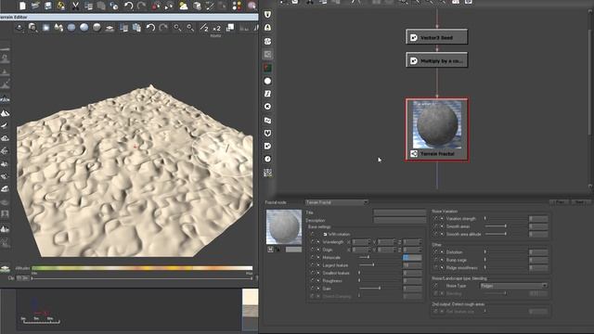Click the grey swatch under the fractal preview
The image size is (594, 334).
[293, 250]
